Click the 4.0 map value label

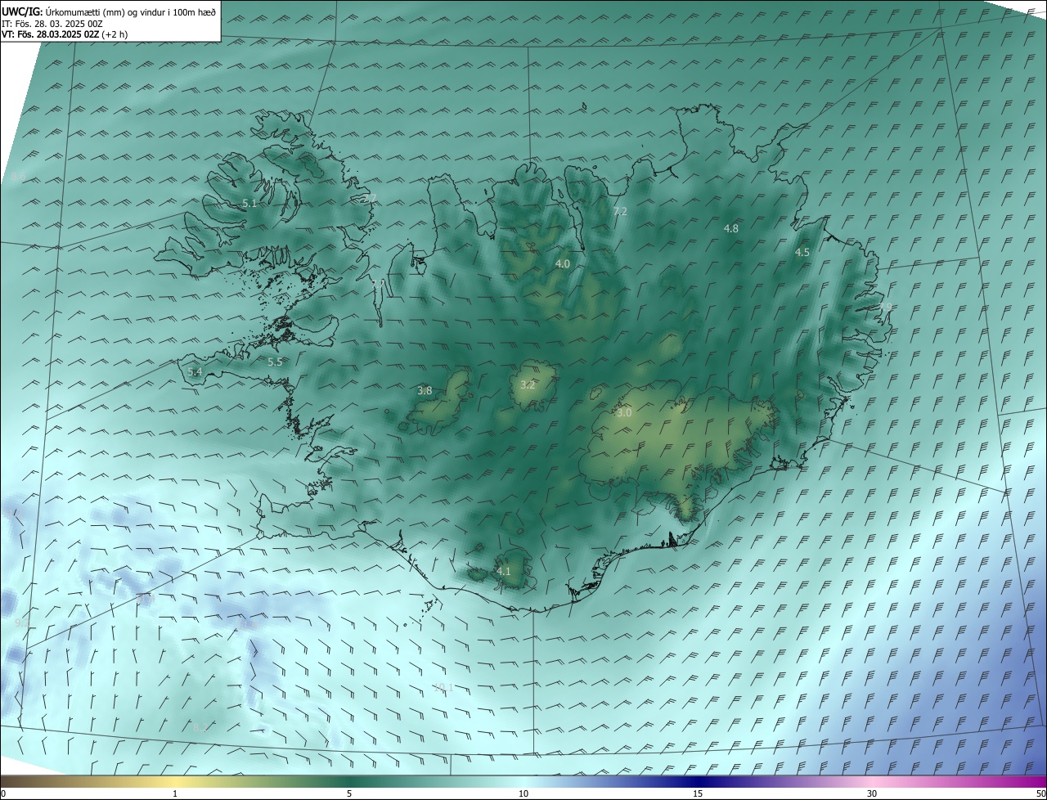click(x=563, y=263)
